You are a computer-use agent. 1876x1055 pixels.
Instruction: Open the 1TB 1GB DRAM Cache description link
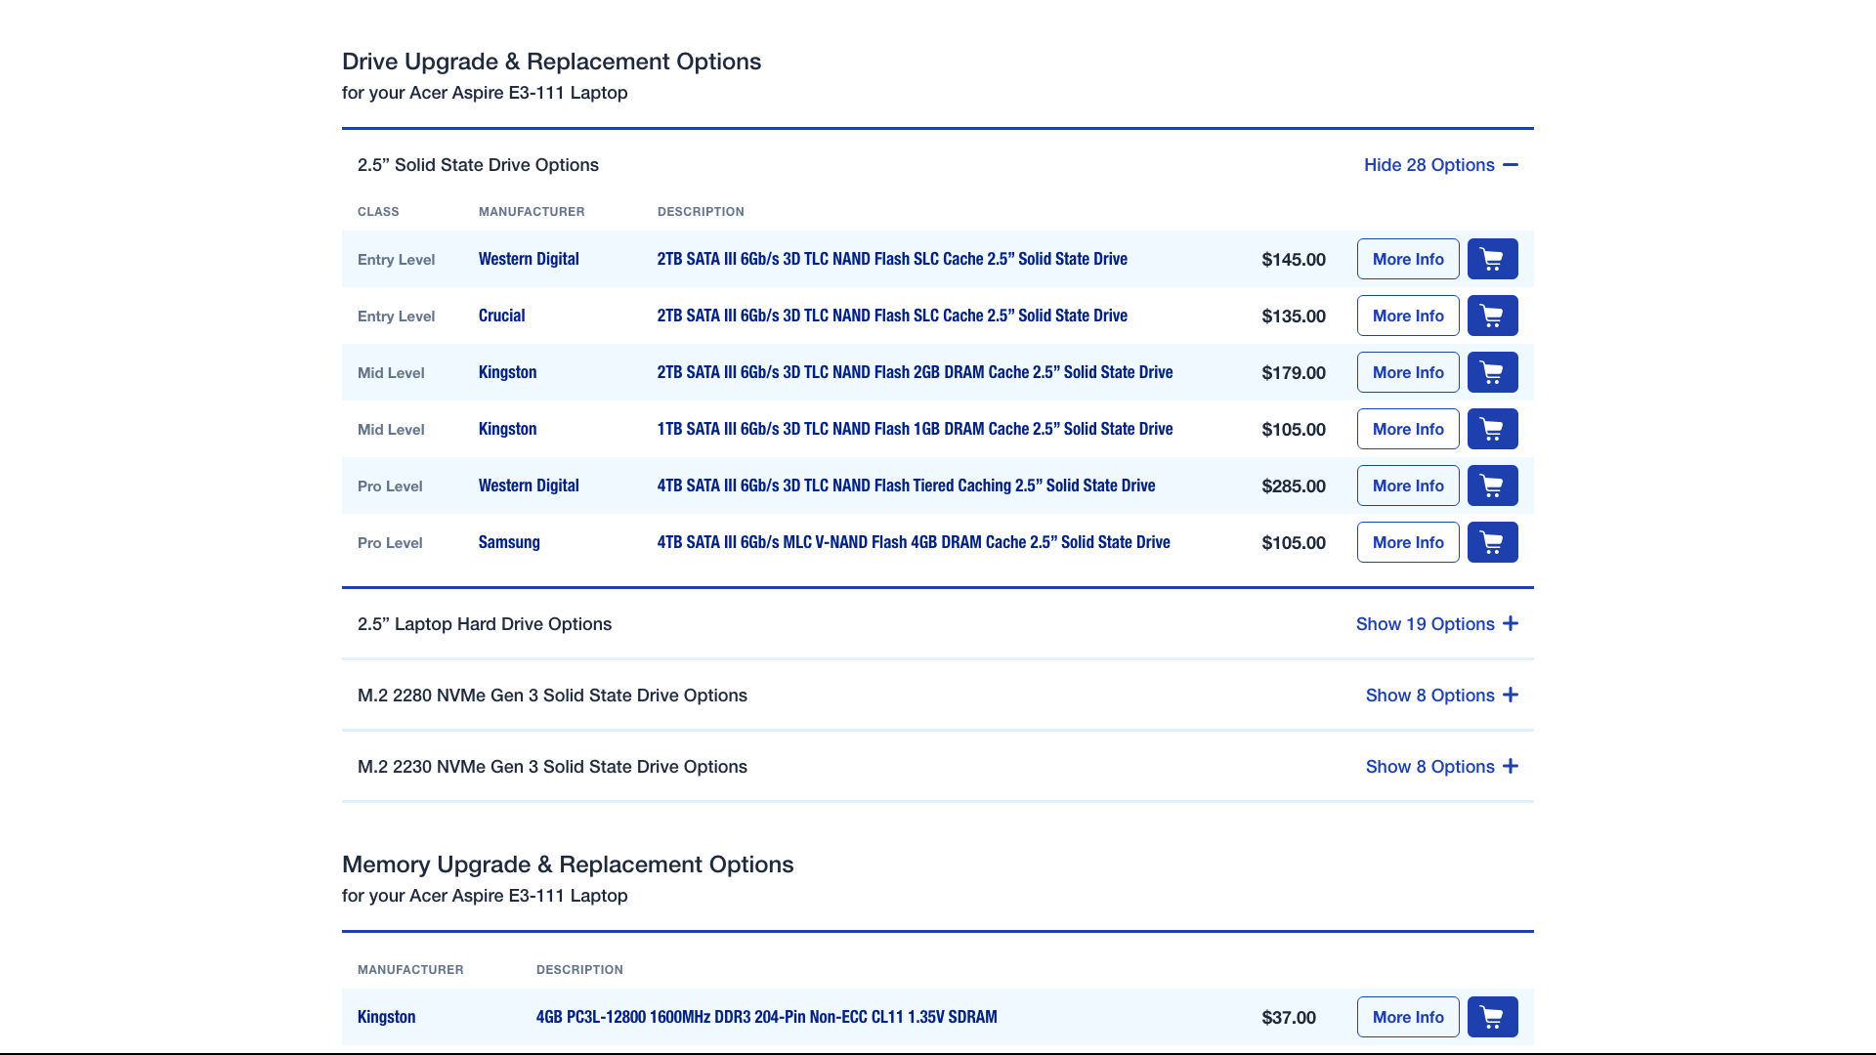[915, 429]
